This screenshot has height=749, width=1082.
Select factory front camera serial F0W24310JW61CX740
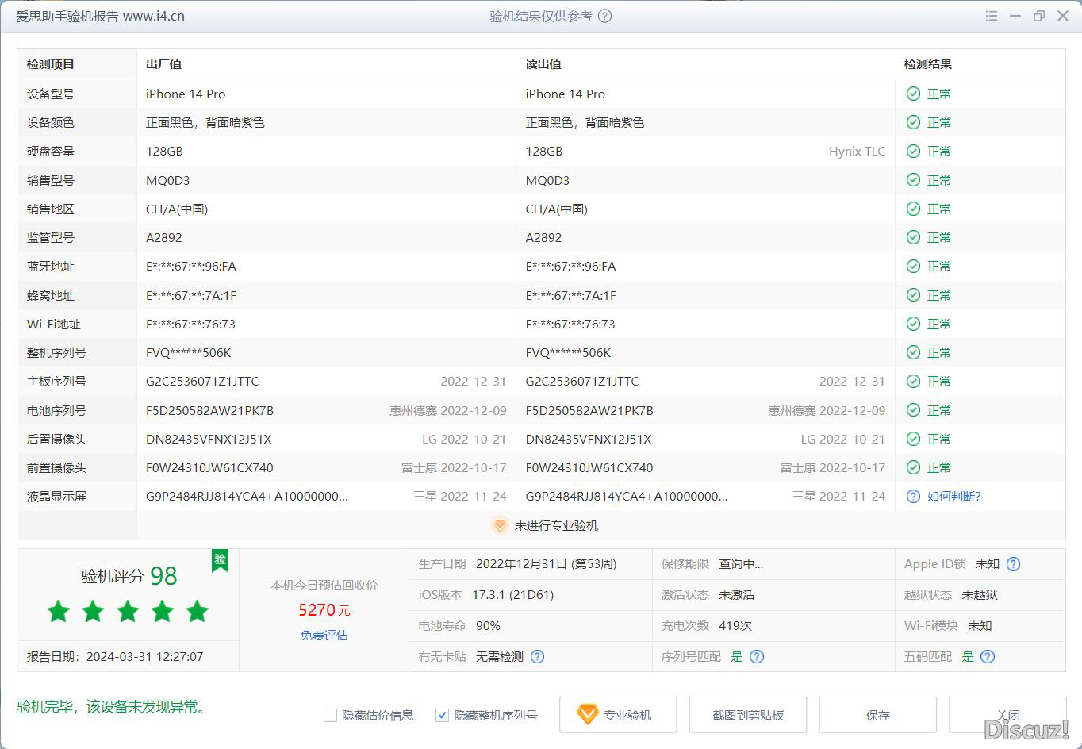pyautogui.click(x=209, y=467)
